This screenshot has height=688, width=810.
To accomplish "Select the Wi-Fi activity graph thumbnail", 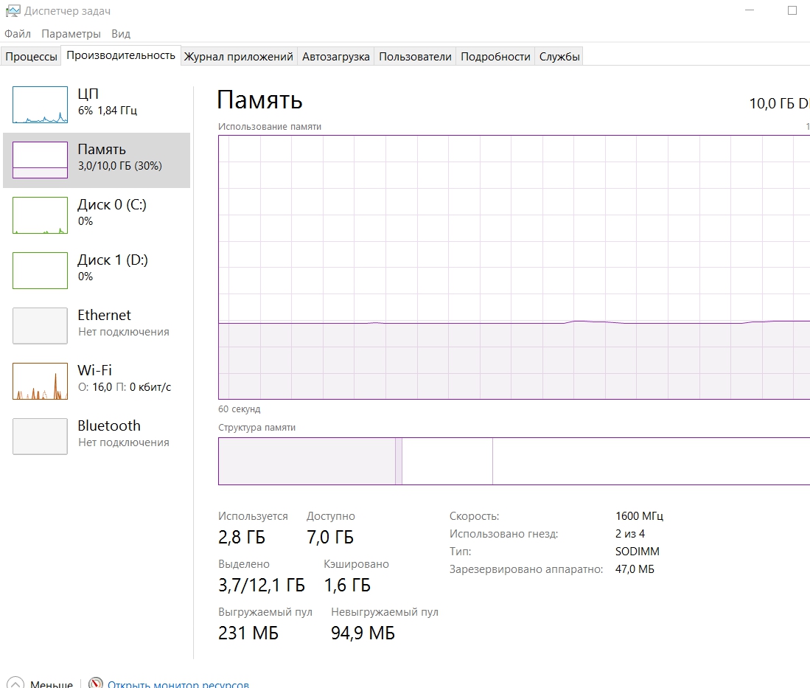I will click(x=40, y=381).
